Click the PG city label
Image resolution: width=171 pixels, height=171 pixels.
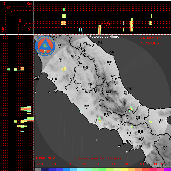(x=85, y=68)
